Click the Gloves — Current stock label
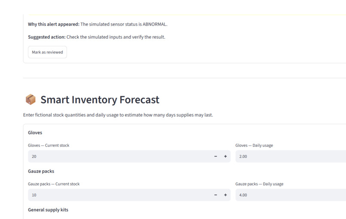Screen dimensions: 346x219 click(49, 145)
